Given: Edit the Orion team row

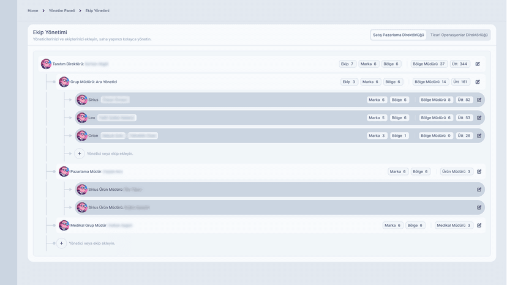Looking at the screenshot, I should point(479,136).
